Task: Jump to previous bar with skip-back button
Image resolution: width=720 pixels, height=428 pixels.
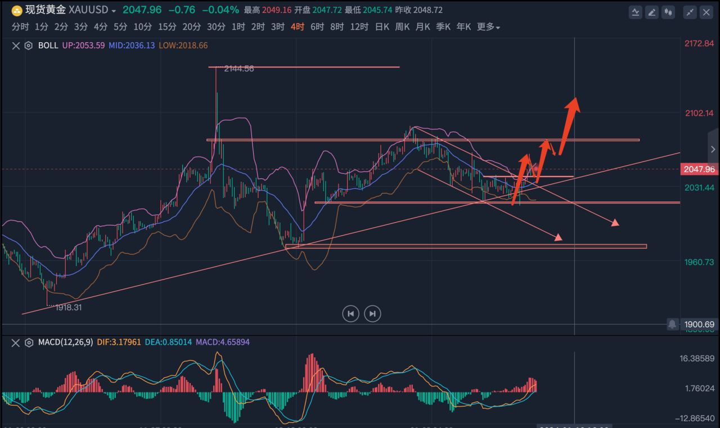Action: point(350,313)
